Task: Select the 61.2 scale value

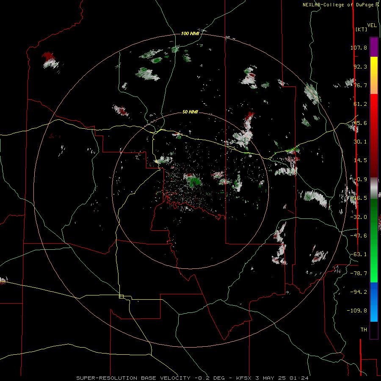Action: pos(360,104)
